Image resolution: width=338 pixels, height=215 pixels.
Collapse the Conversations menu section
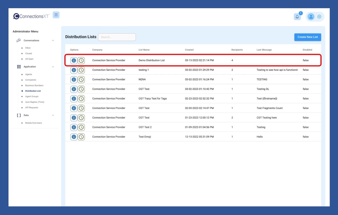coord(53,41)
